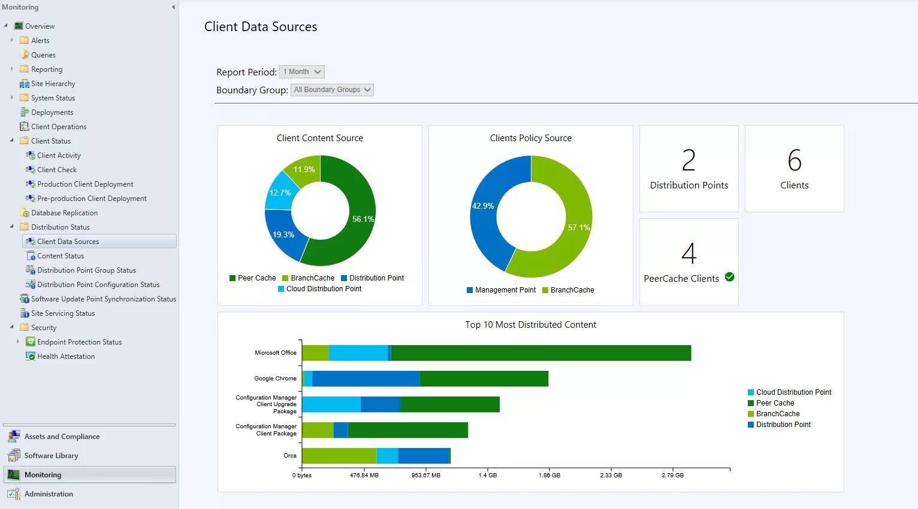Click the Health Attestation icon

coord(31,356)
